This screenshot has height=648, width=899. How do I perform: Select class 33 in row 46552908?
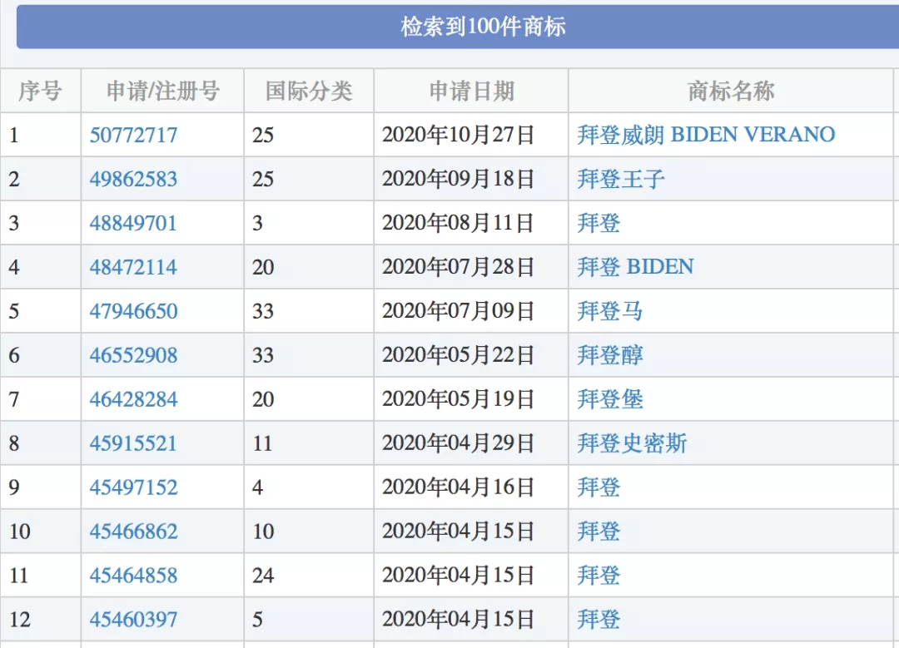click(263, 356)
